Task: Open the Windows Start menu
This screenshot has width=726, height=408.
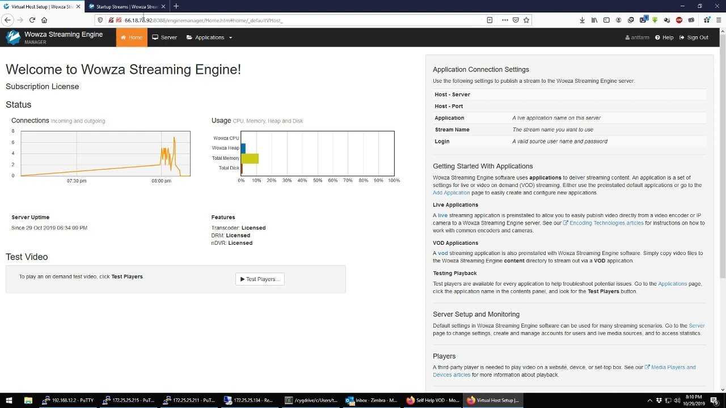Action: [9, 400]
